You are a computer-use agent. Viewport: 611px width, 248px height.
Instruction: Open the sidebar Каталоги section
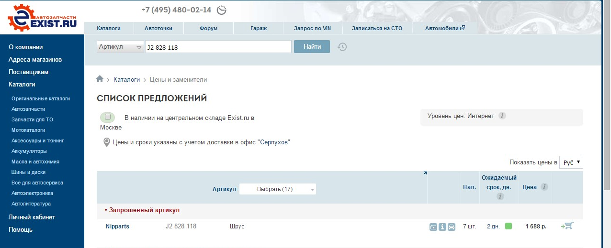[22, 85]
